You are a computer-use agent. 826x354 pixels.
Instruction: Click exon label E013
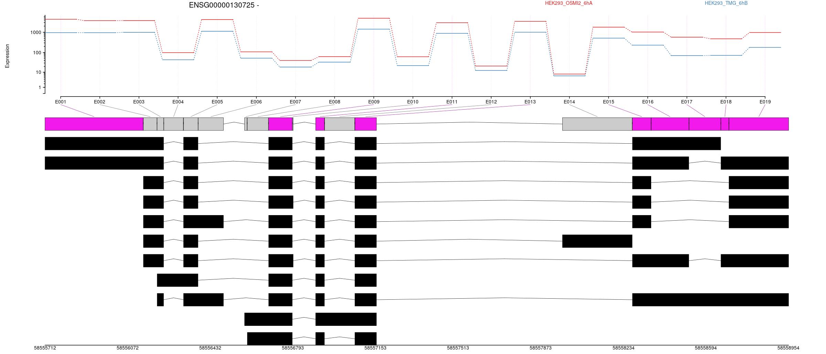click(530, 102)
